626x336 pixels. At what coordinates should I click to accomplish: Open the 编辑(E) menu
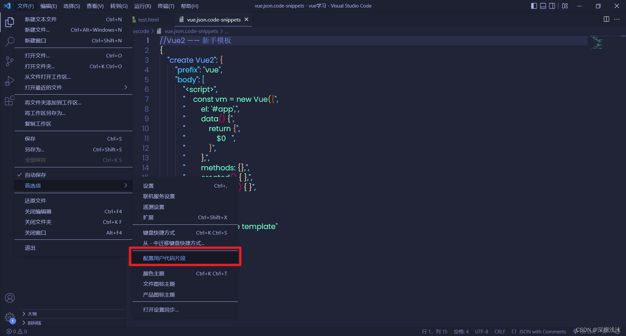tap(49, 6)
